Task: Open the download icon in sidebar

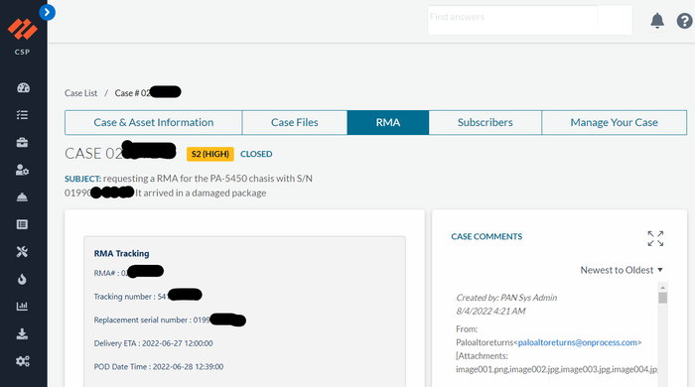Action: coord(22,333)
